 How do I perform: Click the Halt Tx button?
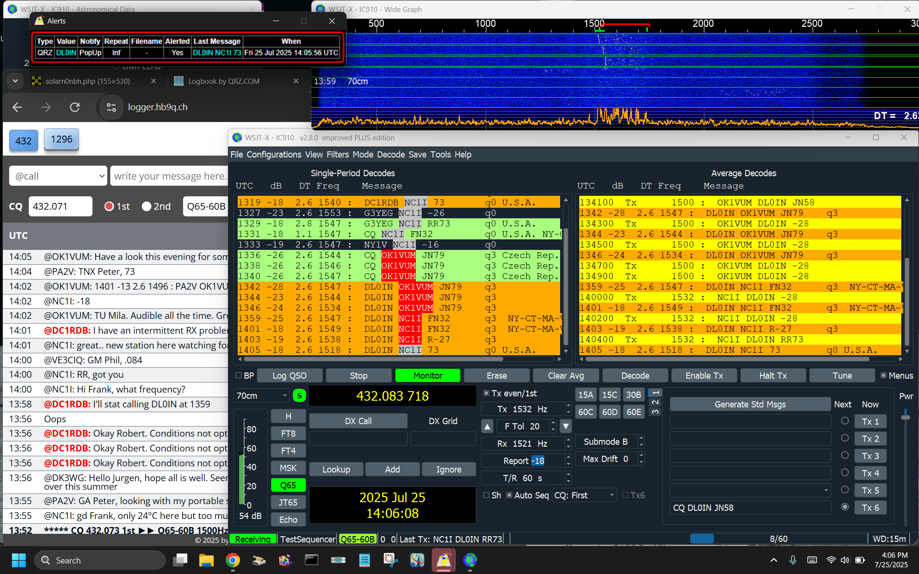point(773,375)
